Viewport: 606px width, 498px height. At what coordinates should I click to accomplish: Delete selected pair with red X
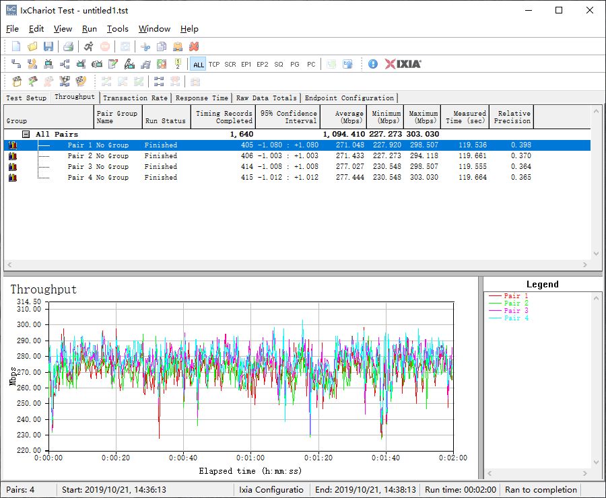(x=194, y=46)
